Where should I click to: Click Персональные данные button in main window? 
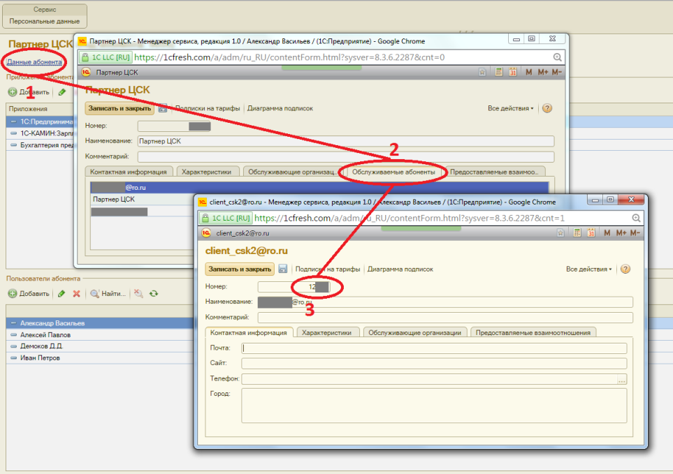point(45,21)
